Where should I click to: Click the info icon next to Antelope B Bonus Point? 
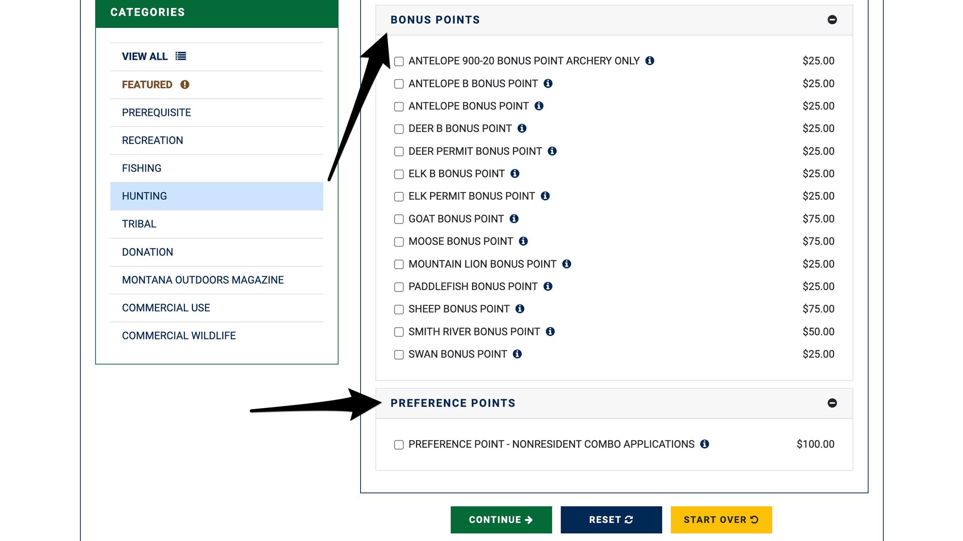pyautogui.click(x=548, y=83)
